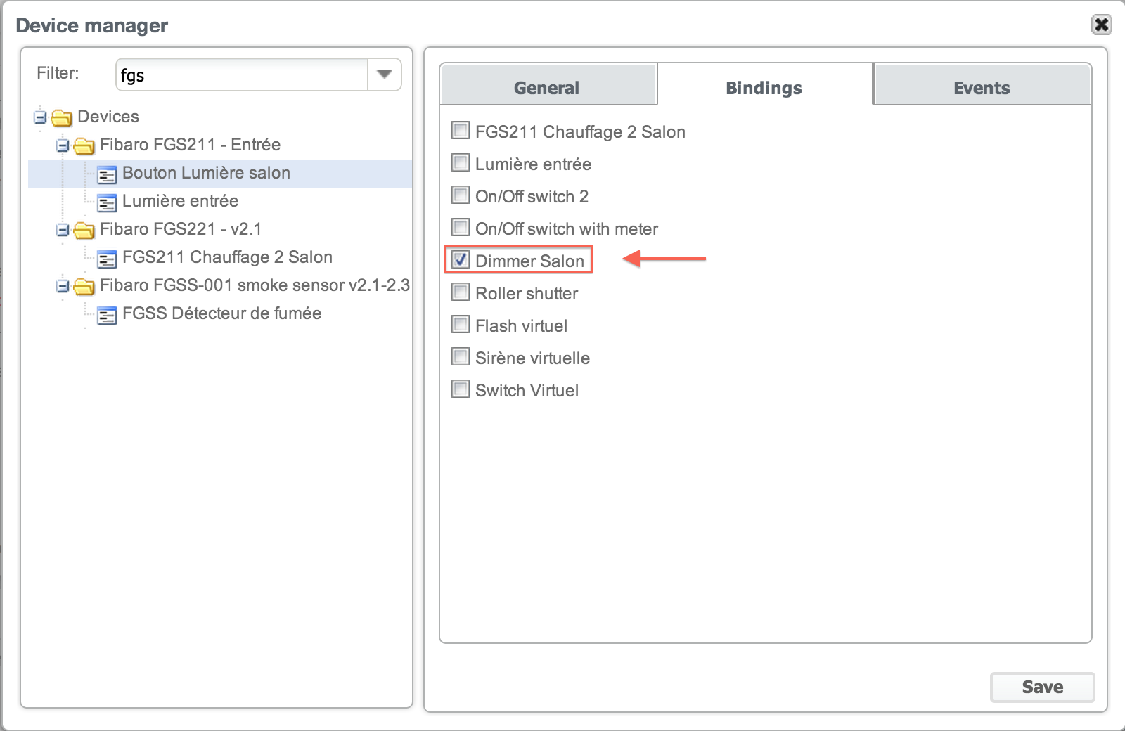Click the FGS211 Chauffage 2 Salon device icon
Screen dimensions: 1125x731
point(107,259)
